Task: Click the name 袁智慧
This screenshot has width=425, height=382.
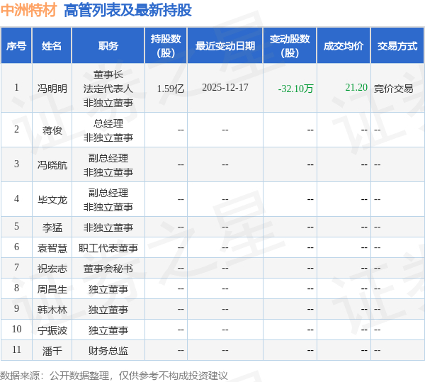Action: pyautogui.click(x=52, y=248)
